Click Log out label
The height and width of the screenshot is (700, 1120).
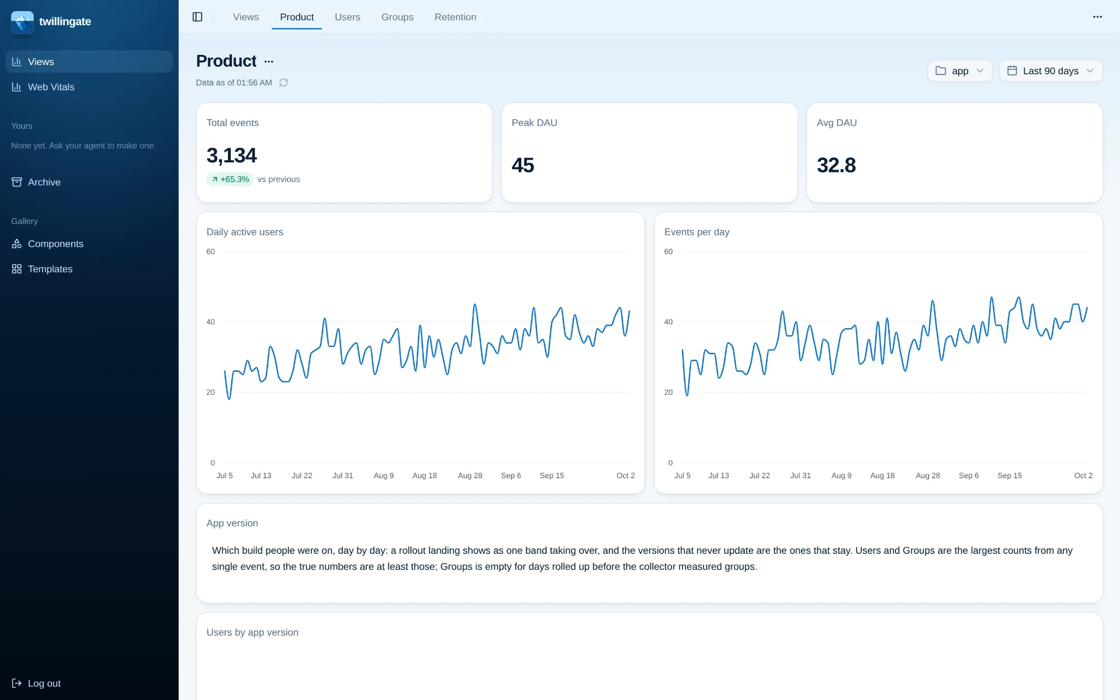[x=44, y=683]
